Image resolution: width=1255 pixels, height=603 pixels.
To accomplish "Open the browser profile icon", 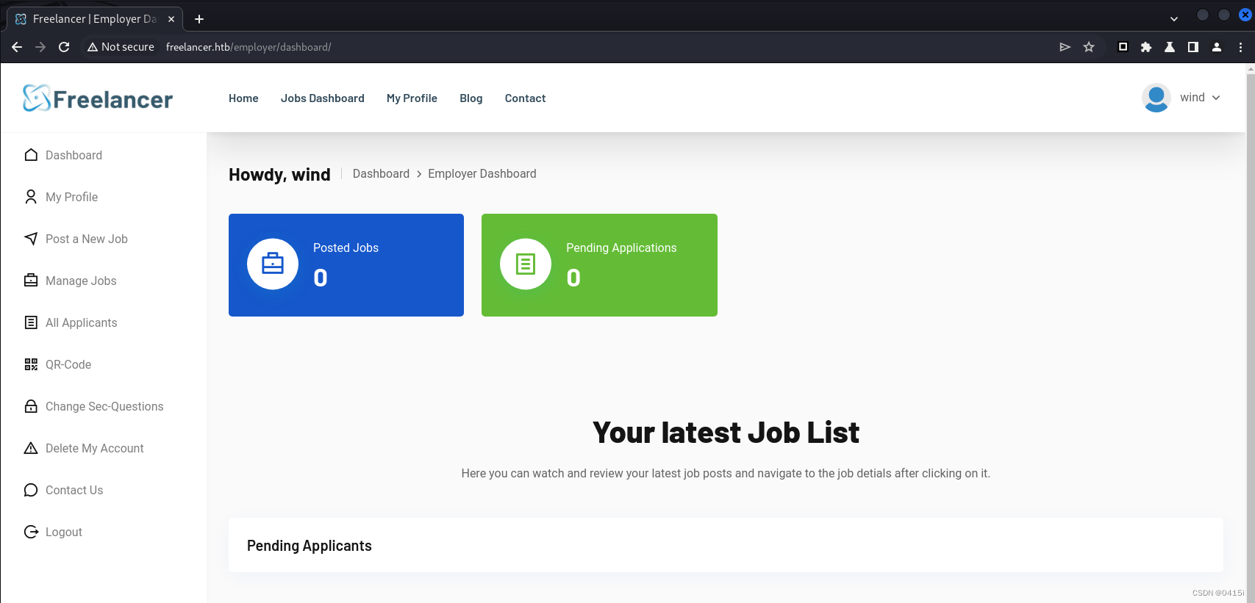I will 1217,47.
